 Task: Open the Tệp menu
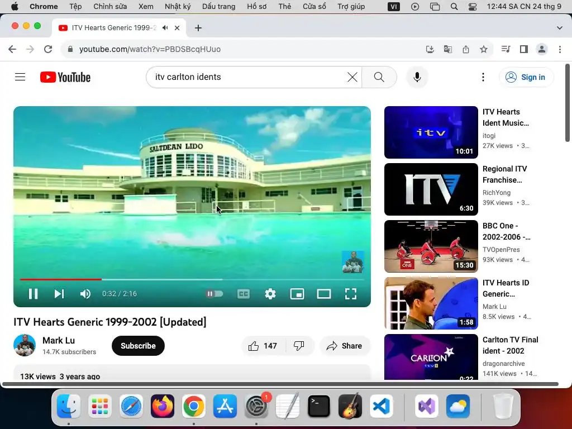[75, 6]
